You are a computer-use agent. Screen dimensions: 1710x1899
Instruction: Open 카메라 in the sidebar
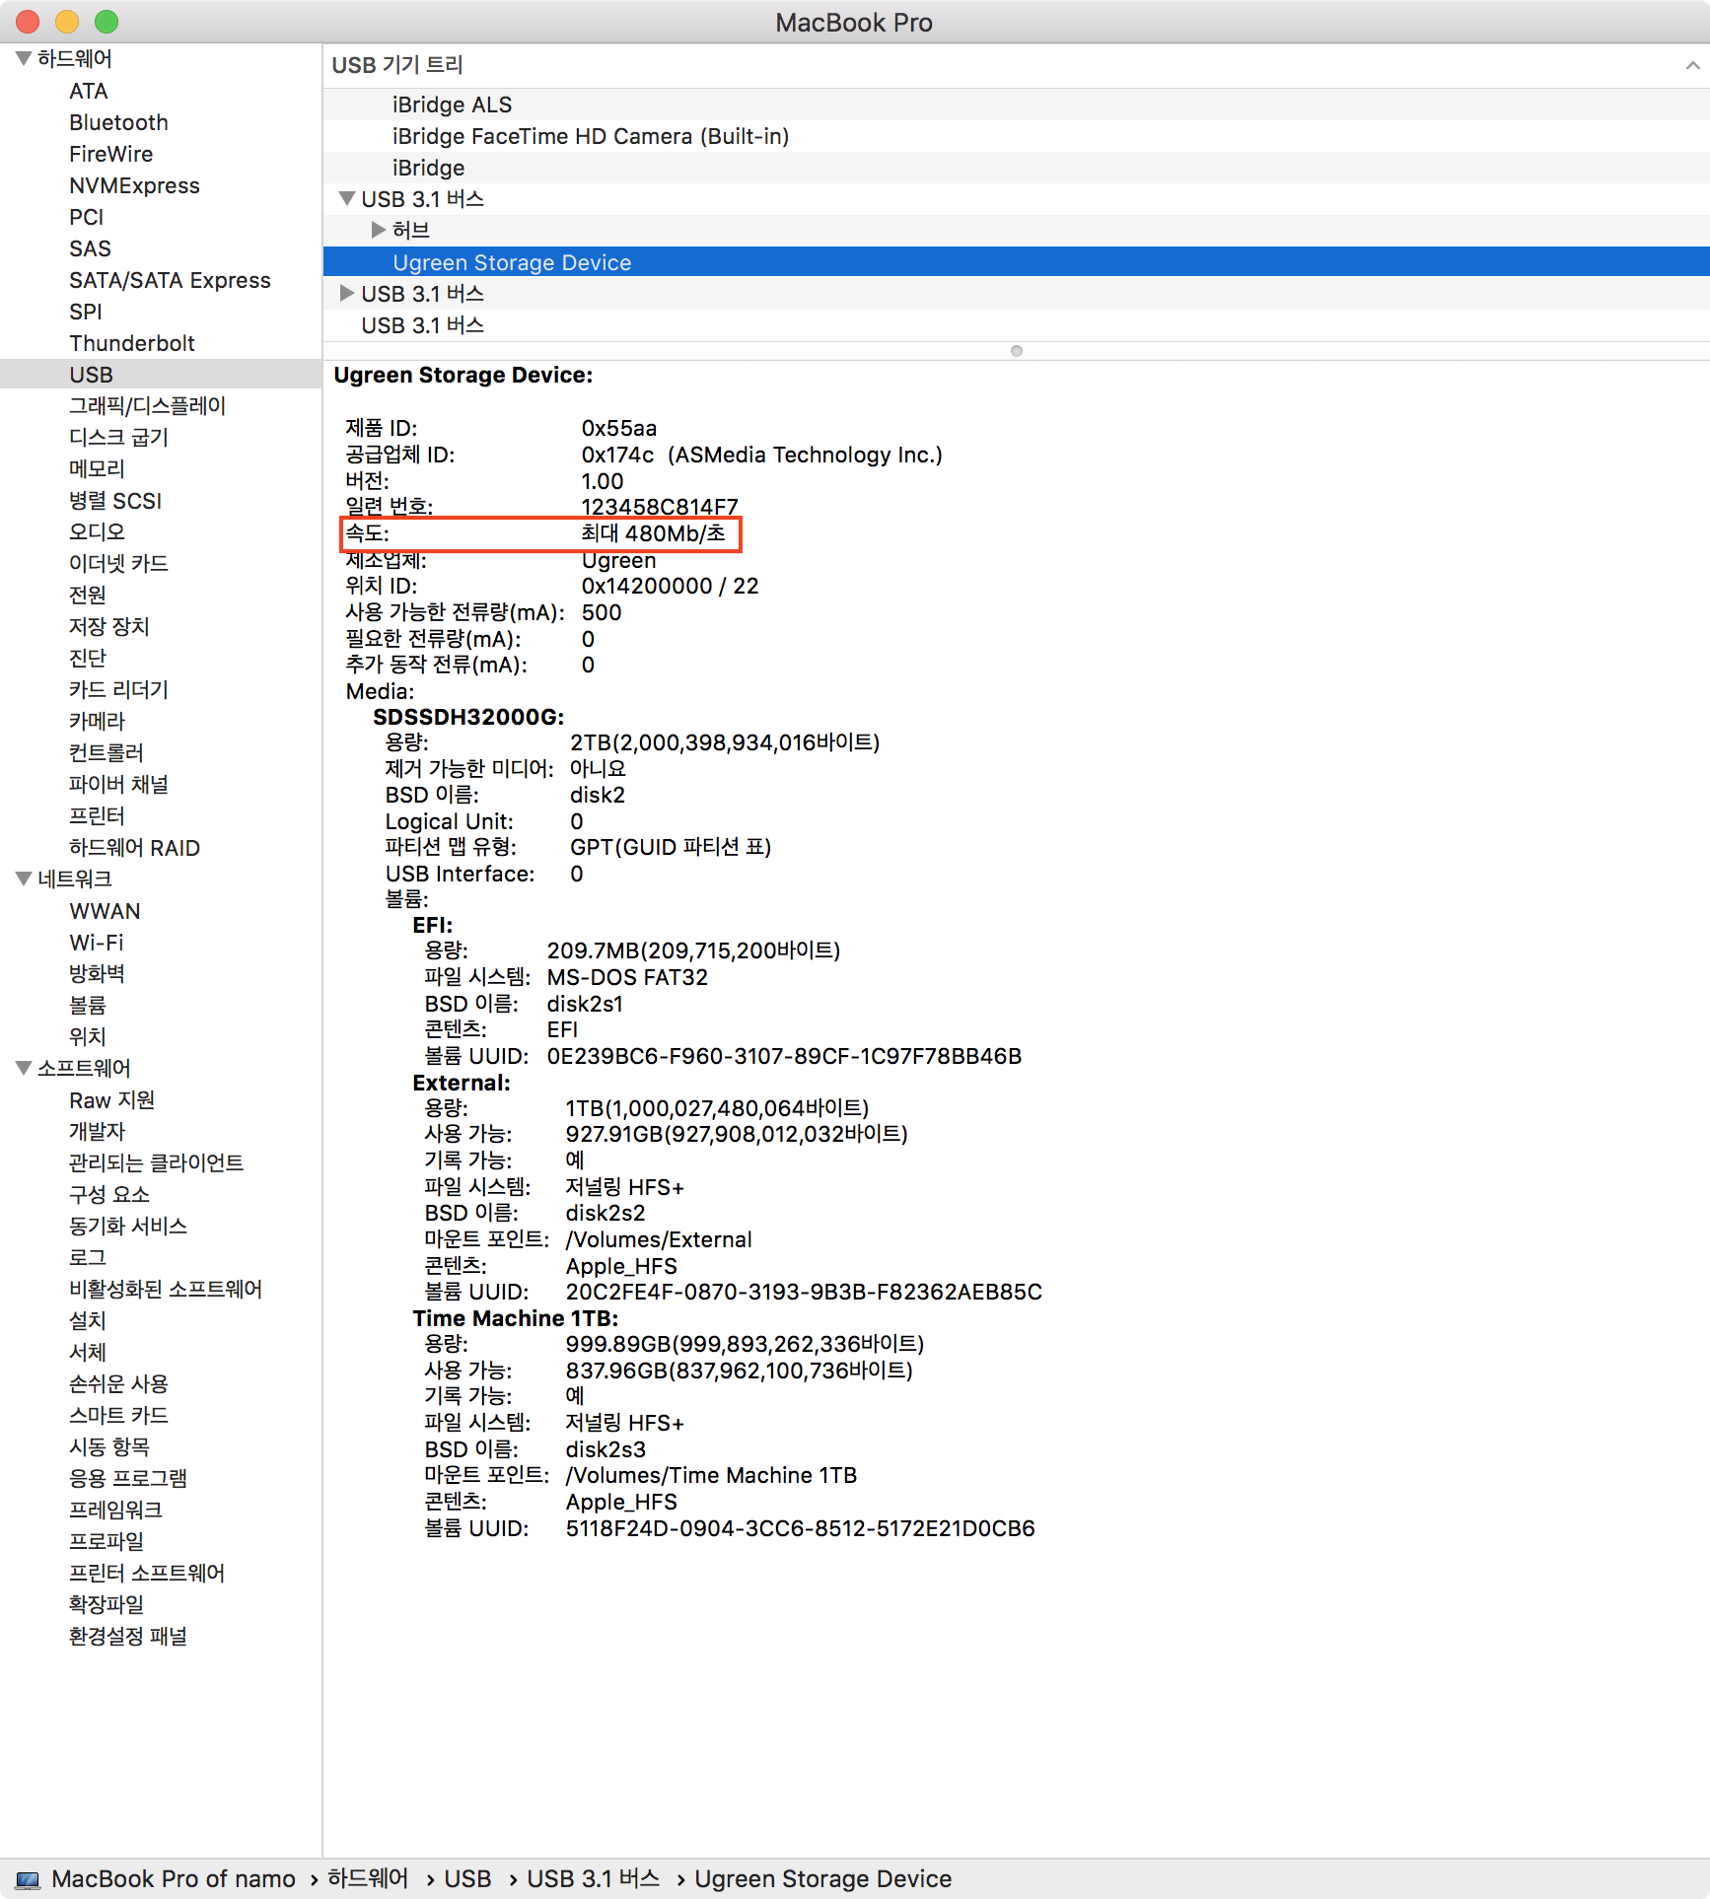point(97,722)
